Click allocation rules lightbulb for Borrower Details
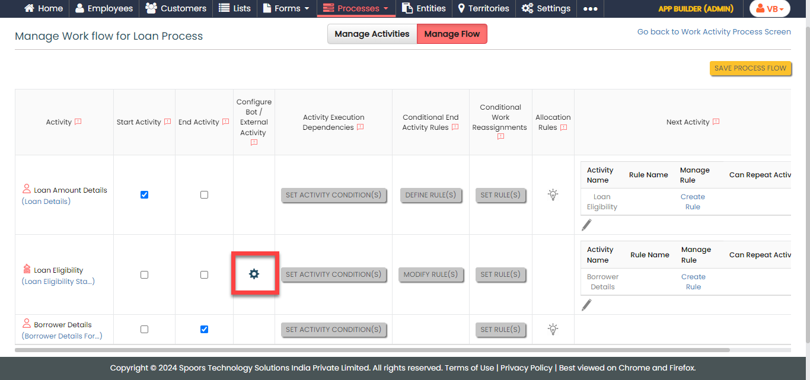 (x=553, y=329)
